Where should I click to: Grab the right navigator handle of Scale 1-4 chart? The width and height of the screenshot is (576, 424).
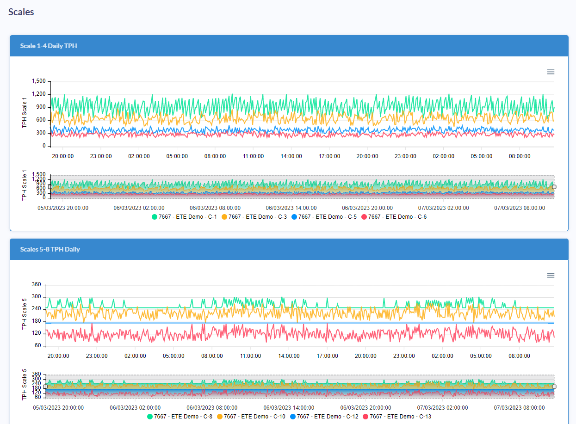click(554, 187)
